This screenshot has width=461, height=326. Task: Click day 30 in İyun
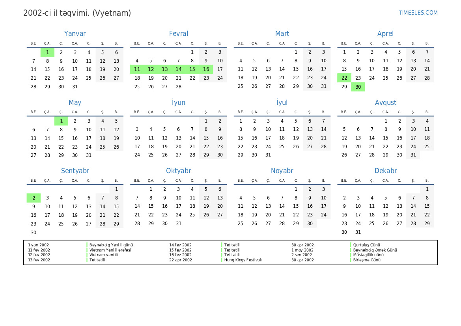coord(220,155)
